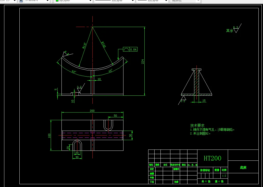Select the 更改文件号 title block header
The width and height of the screenshot is (263, 187).
point(175,165)
